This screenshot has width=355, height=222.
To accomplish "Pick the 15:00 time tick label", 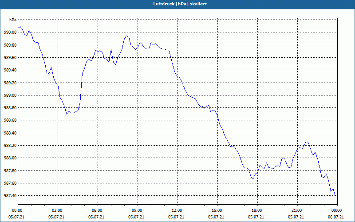I will (217, 210).
